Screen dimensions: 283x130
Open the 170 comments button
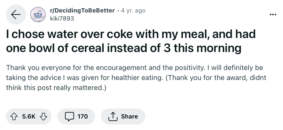[76, 116]
